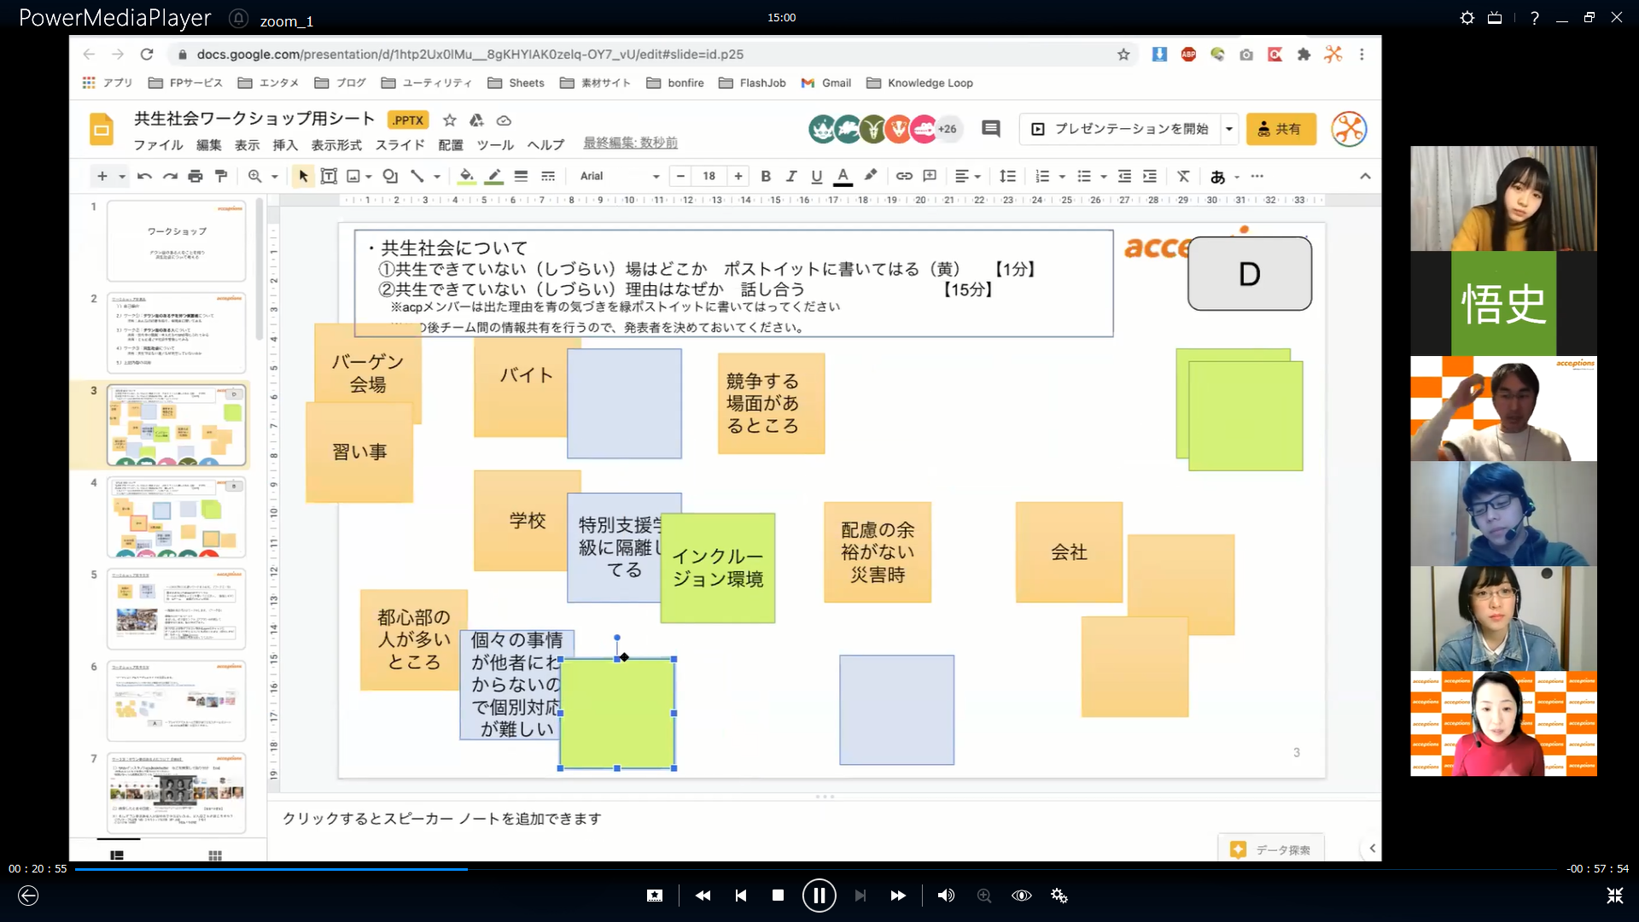Stop video playback
The height and width of the screenshot is (922, 1639).
(778, 896)
